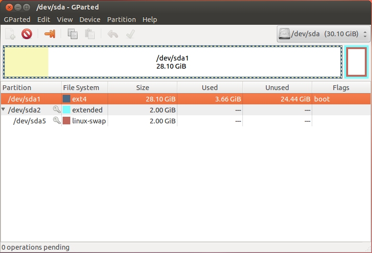
Task: Click the 3.66 GiB used value
Action: 228,99
